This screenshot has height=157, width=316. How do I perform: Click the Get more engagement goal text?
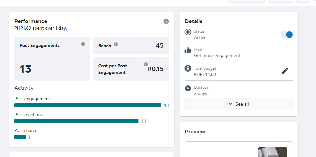pyautogui.click(x=217, y=56)
